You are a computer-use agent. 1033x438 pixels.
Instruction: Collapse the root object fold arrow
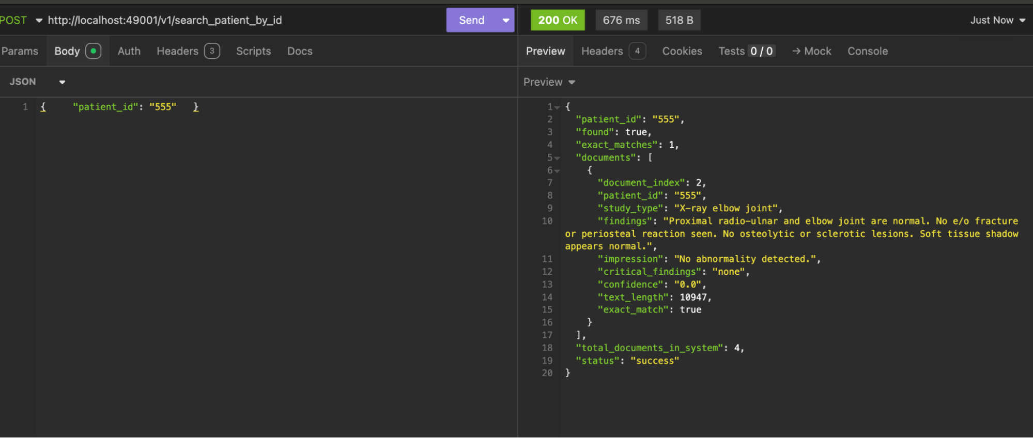click(557, 107)
